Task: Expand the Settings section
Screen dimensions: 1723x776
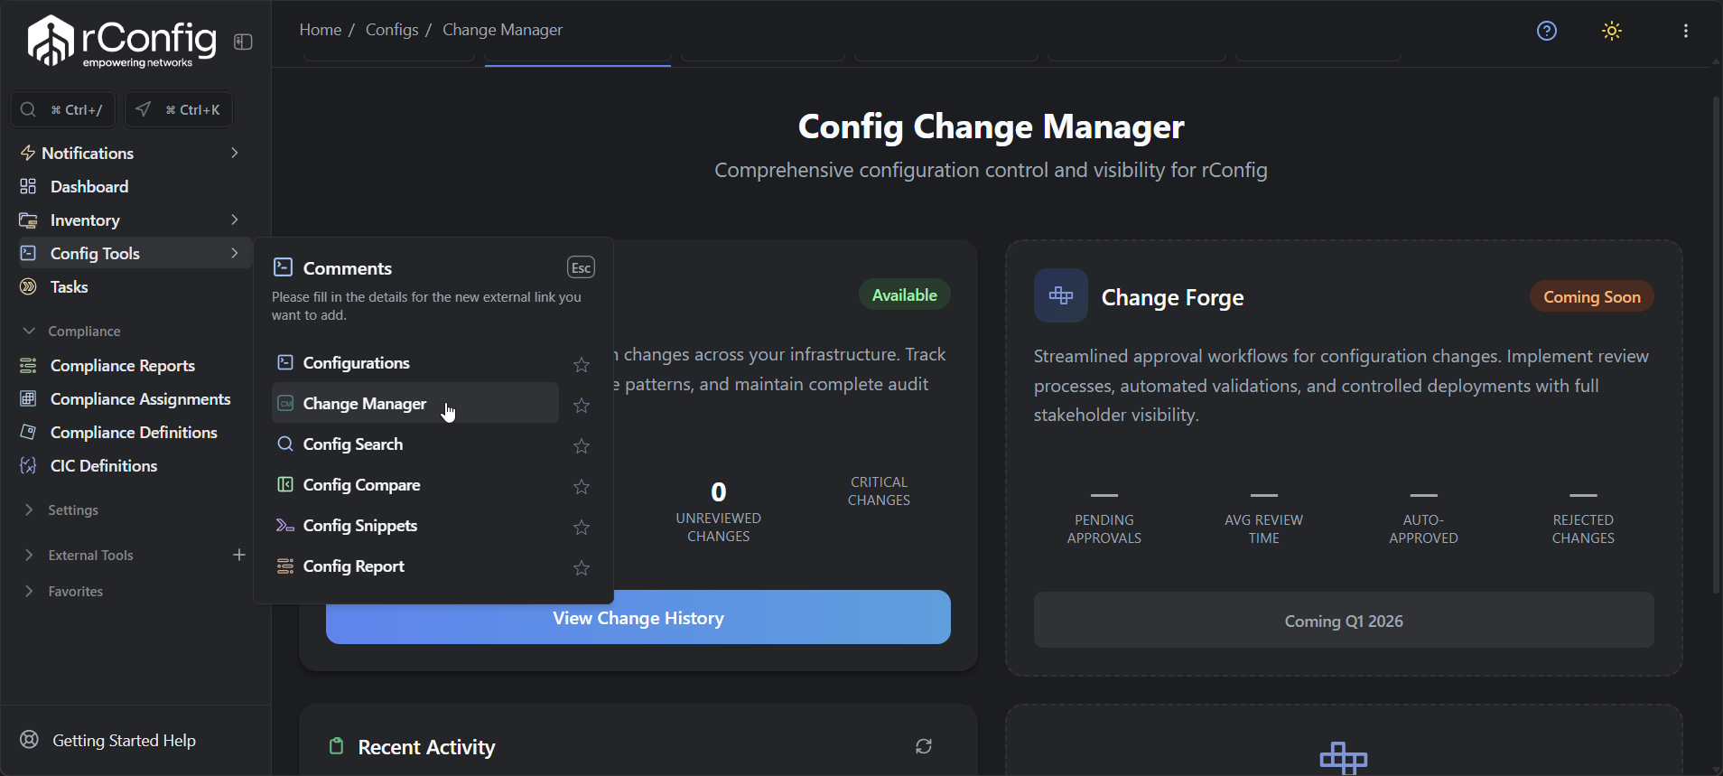Action: pyautogui.click(x=29, y=510)
